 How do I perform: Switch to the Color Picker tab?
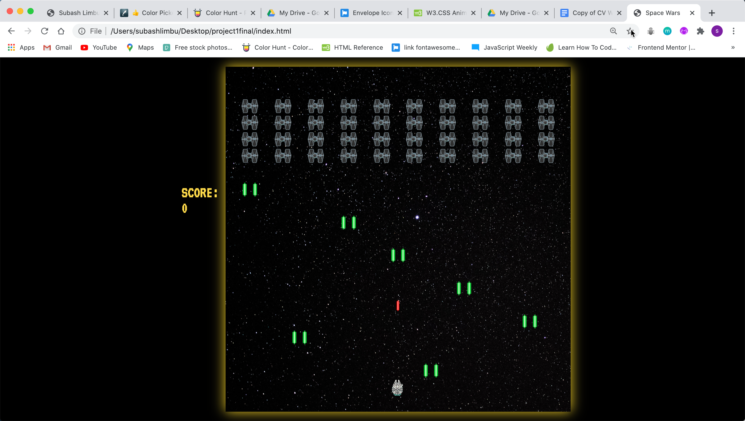pos(151,13)
